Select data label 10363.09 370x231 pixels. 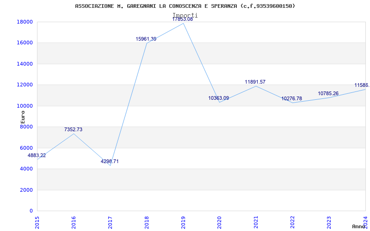[218, 98]
